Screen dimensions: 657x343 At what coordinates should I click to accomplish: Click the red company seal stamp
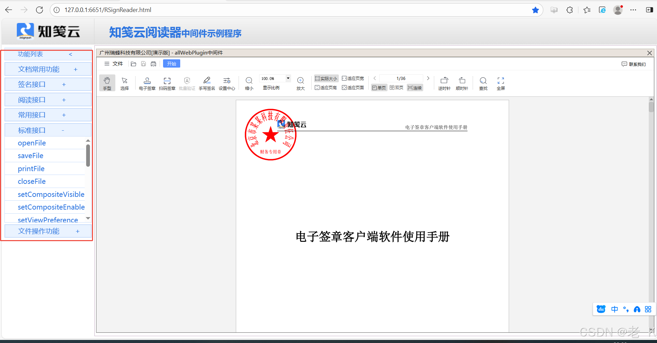pos(270,135)
